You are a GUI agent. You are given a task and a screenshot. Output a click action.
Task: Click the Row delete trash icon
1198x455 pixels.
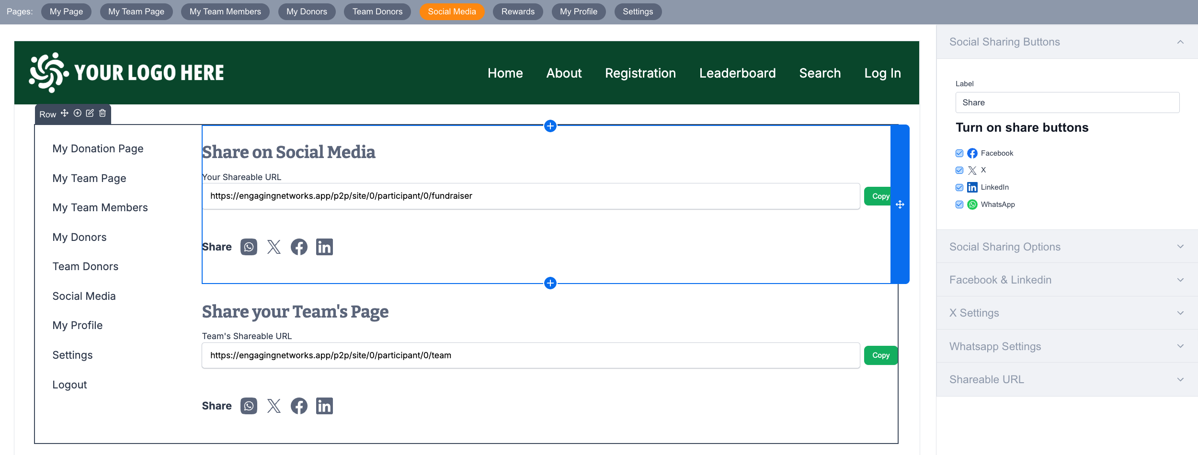click(x=103, y=113)
